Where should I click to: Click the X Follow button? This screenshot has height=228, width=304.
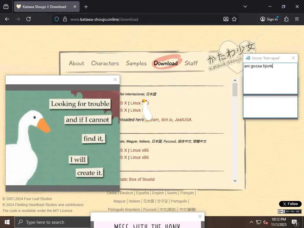coord(290,204)
